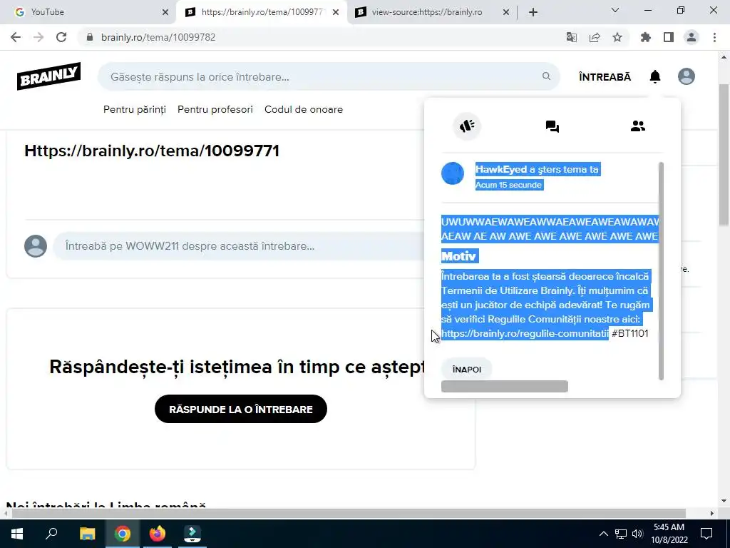Click the notification panel horizontal scrollbar
The image size is (730, 548).
point(504,386)
